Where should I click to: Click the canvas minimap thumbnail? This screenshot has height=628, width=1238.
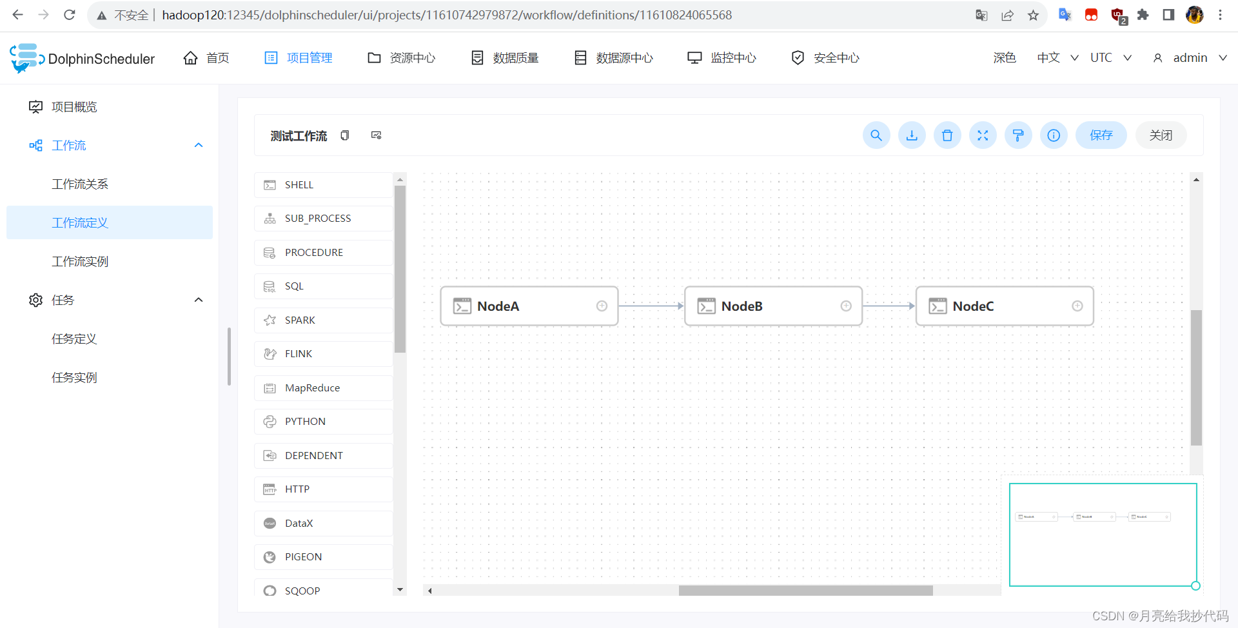tap(1103, 535)
